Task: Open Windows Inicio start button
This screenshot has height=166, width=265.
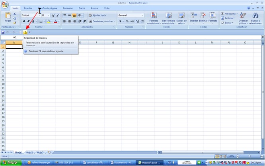Action: point(11,163)
